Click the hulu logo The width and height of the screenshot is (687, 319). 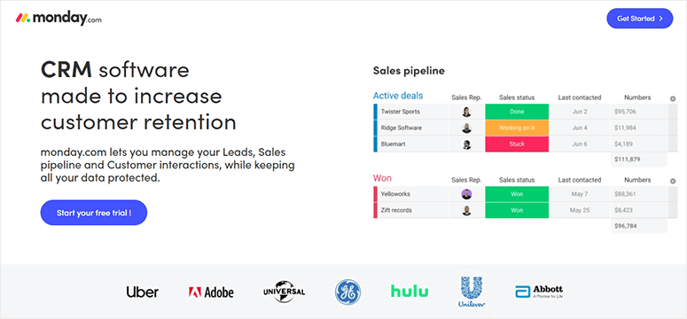(410, 292)
